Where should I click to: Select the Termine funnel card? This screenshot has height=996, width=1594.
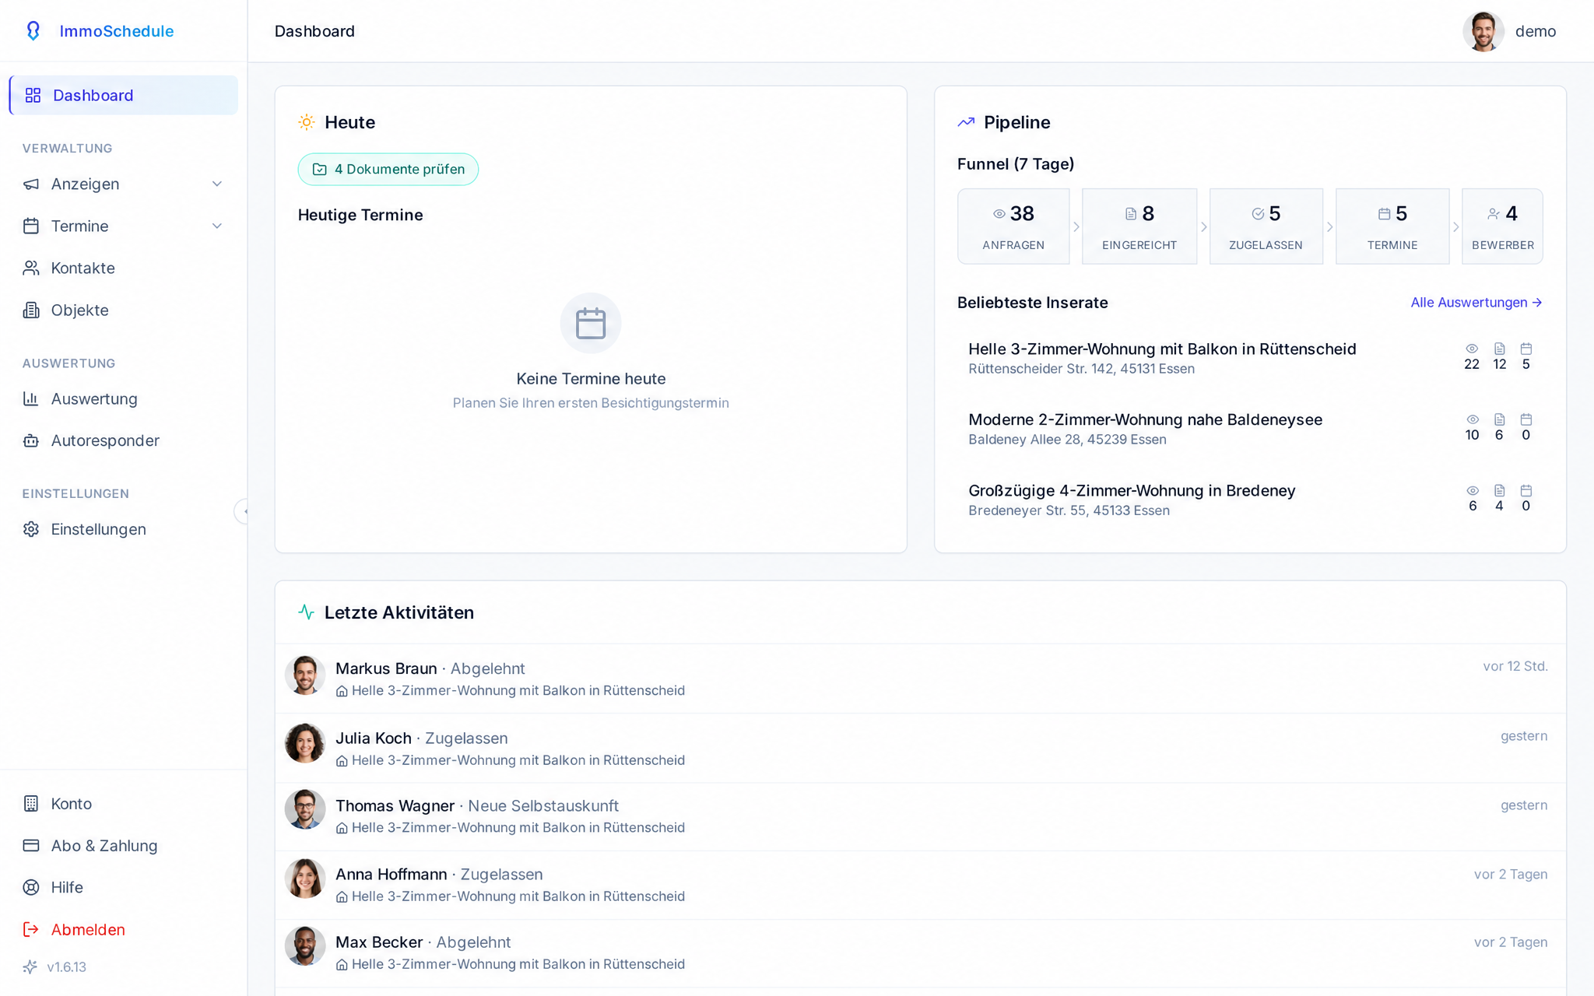click(1392, 226)
